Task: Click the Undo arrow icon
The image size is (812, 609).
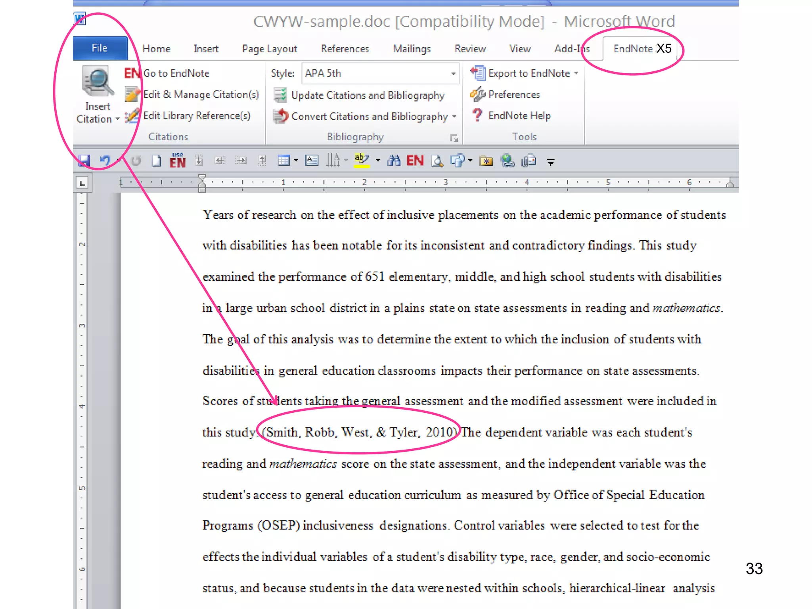Action: point(105,161)
